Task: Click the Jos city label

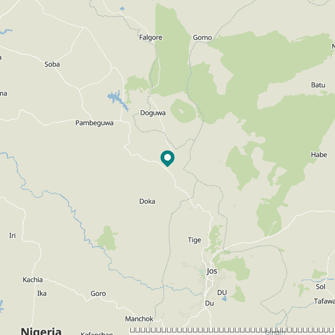Action: (x=212, y=271)
